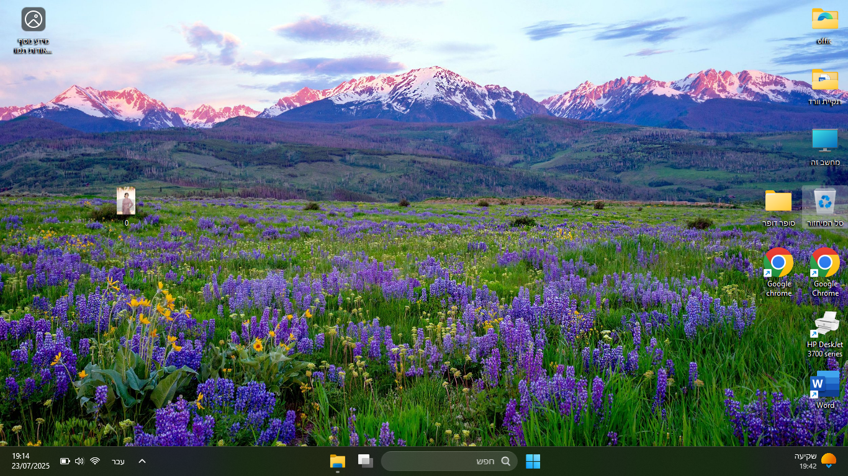Open the volume control in the tray

79,461
